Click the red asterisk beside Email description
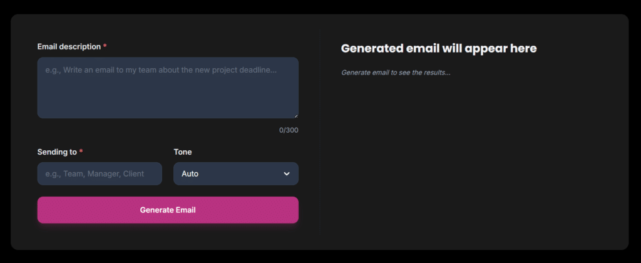Screen dimensions: 641x263 105,47
